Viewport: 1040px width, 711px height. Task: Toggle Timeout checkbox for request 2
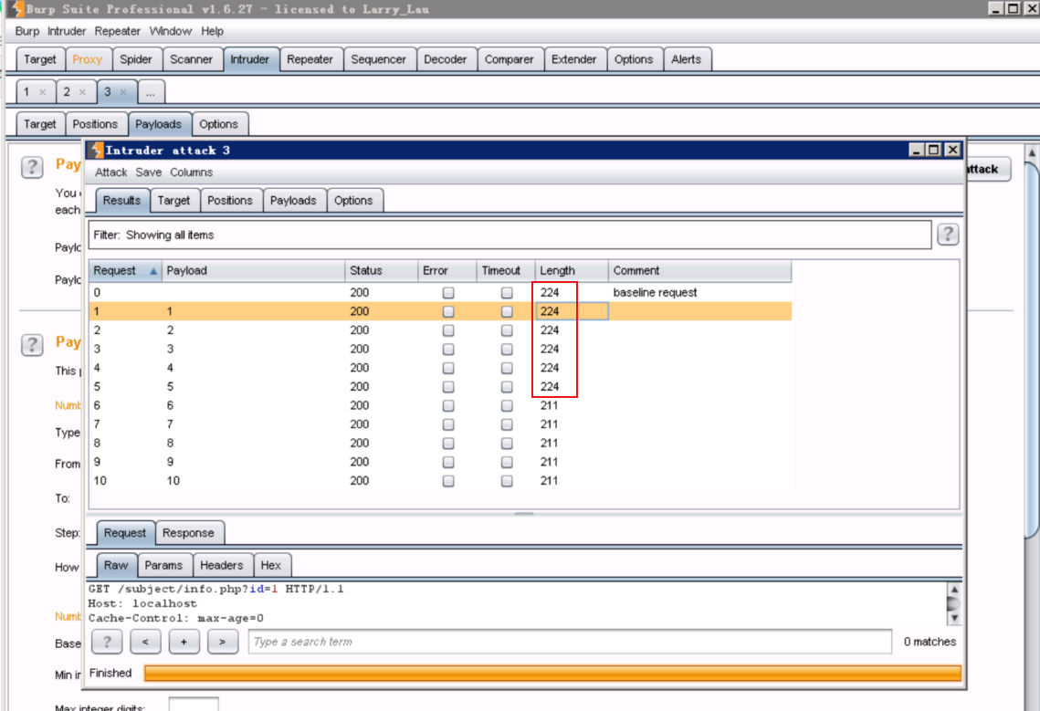point(507,330)
